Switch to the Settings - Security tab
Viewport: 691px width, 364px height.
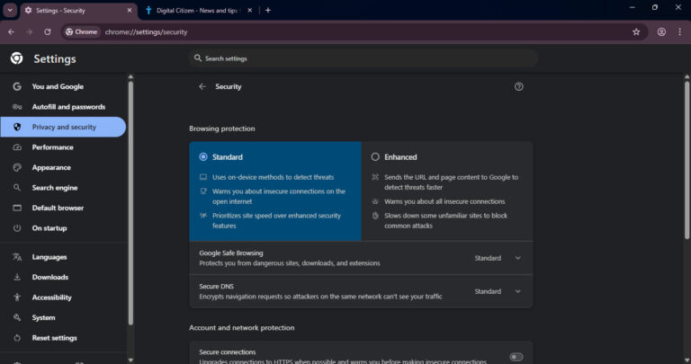point(79,10)
